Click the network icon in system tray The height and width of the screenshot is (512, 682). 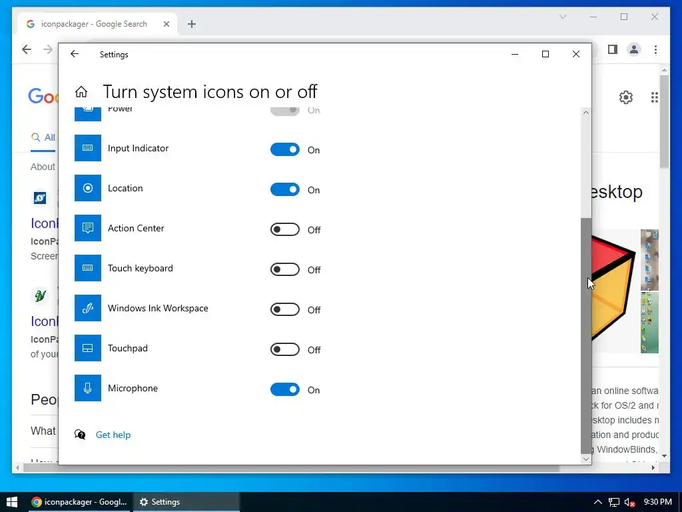pos(613,502)
